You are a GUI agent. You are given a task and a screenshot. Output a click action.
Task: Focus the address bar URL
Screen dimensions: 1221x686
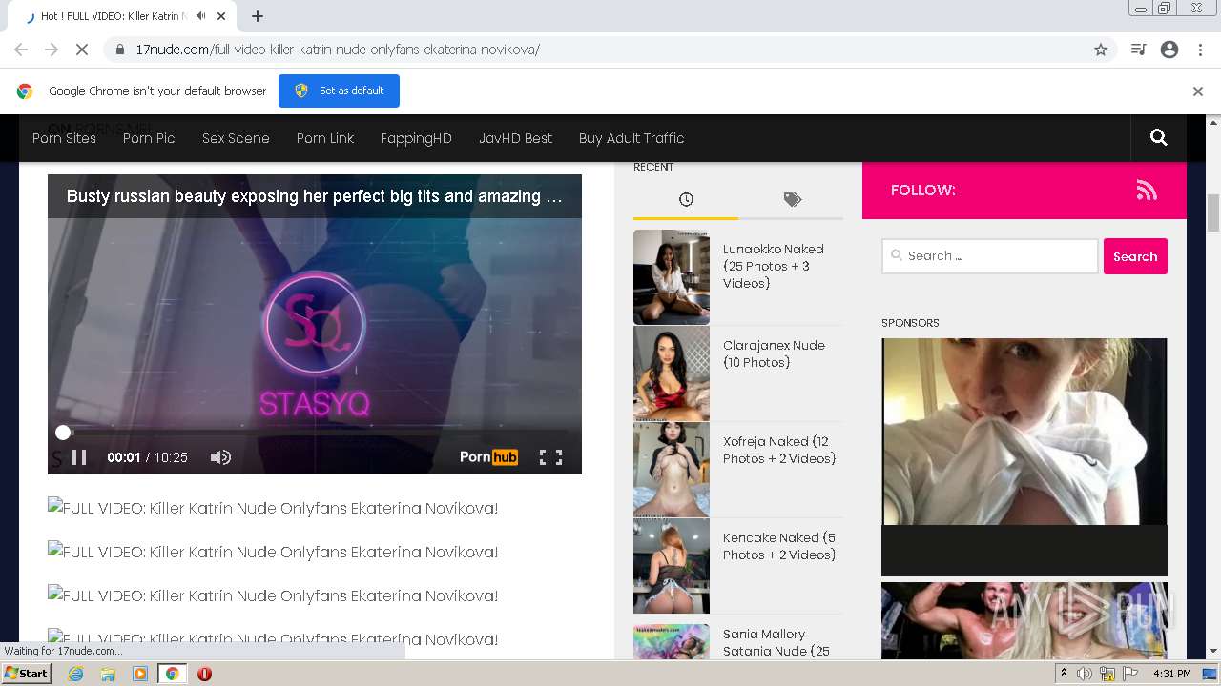(x=338, y=50)
